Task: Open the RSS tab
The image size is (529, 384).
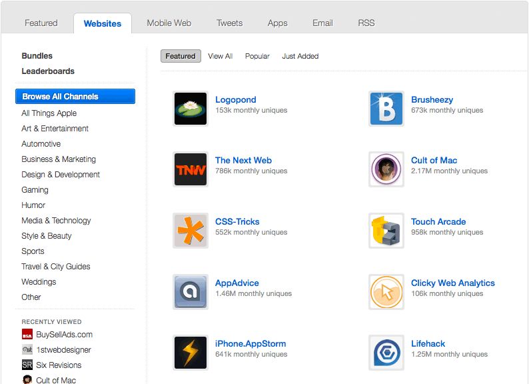Action: click(366, 23)
